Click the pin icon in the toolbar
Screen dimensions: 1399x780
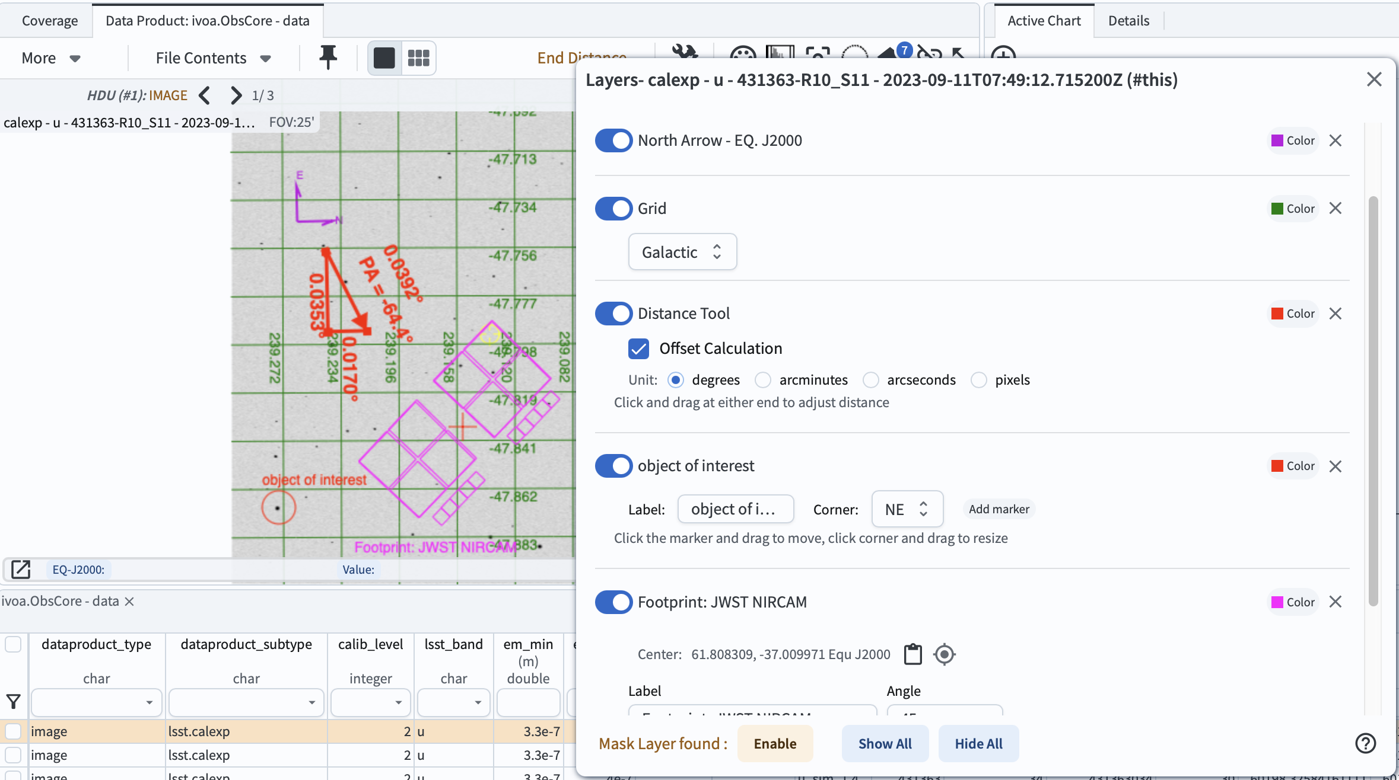(x=327, y=57)
